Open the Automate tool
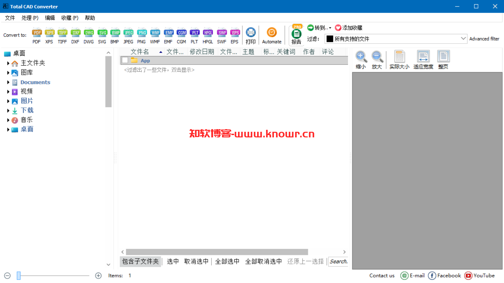The height and width of the screenshot is (283, 504). pos(272,36)
